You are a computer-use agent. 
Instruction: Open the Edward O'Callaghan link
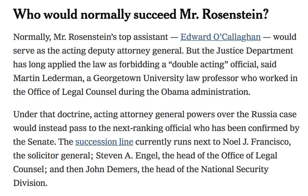tap(220, 37)
